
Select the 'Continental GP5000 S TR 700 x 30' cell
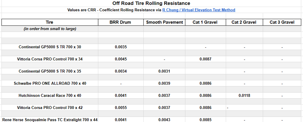[50, 47]
